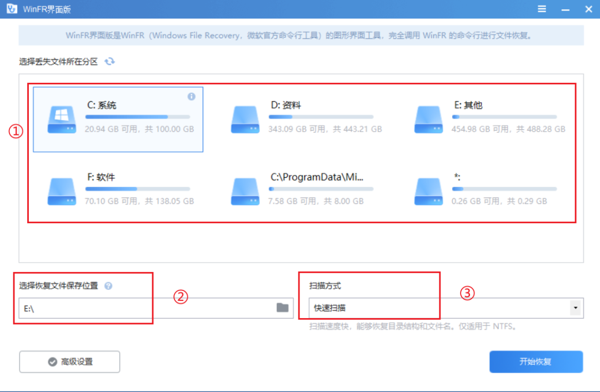Select the C:\ProgramData\Mi... drive icon
Screen dimensions: 600x392
(x=246, y=192)
